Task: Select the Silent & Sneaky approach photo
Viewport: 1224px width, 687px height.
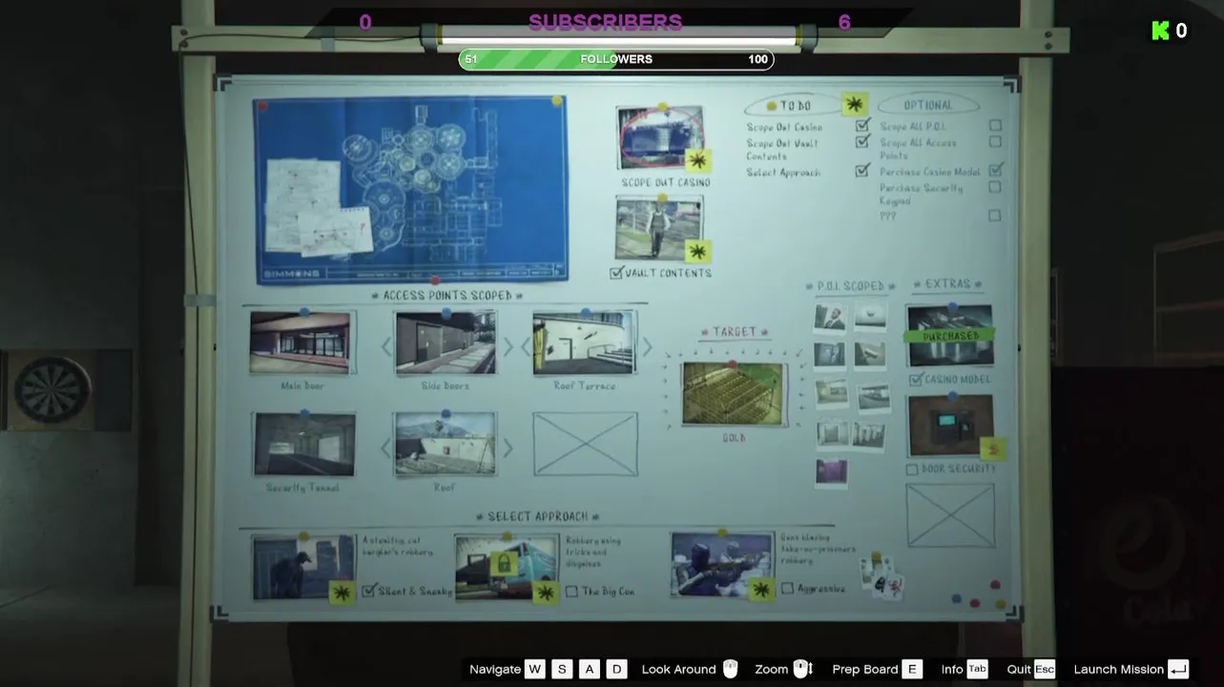Action: tap(303, 567)
